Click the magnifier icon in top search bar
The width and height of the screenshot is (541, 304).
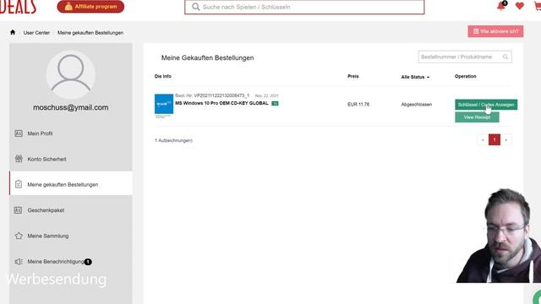(195, 7)
